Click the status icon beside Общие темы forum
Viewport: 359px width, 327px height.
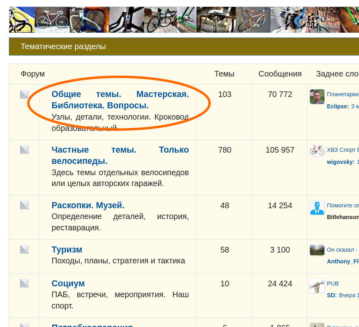[25, 94]
